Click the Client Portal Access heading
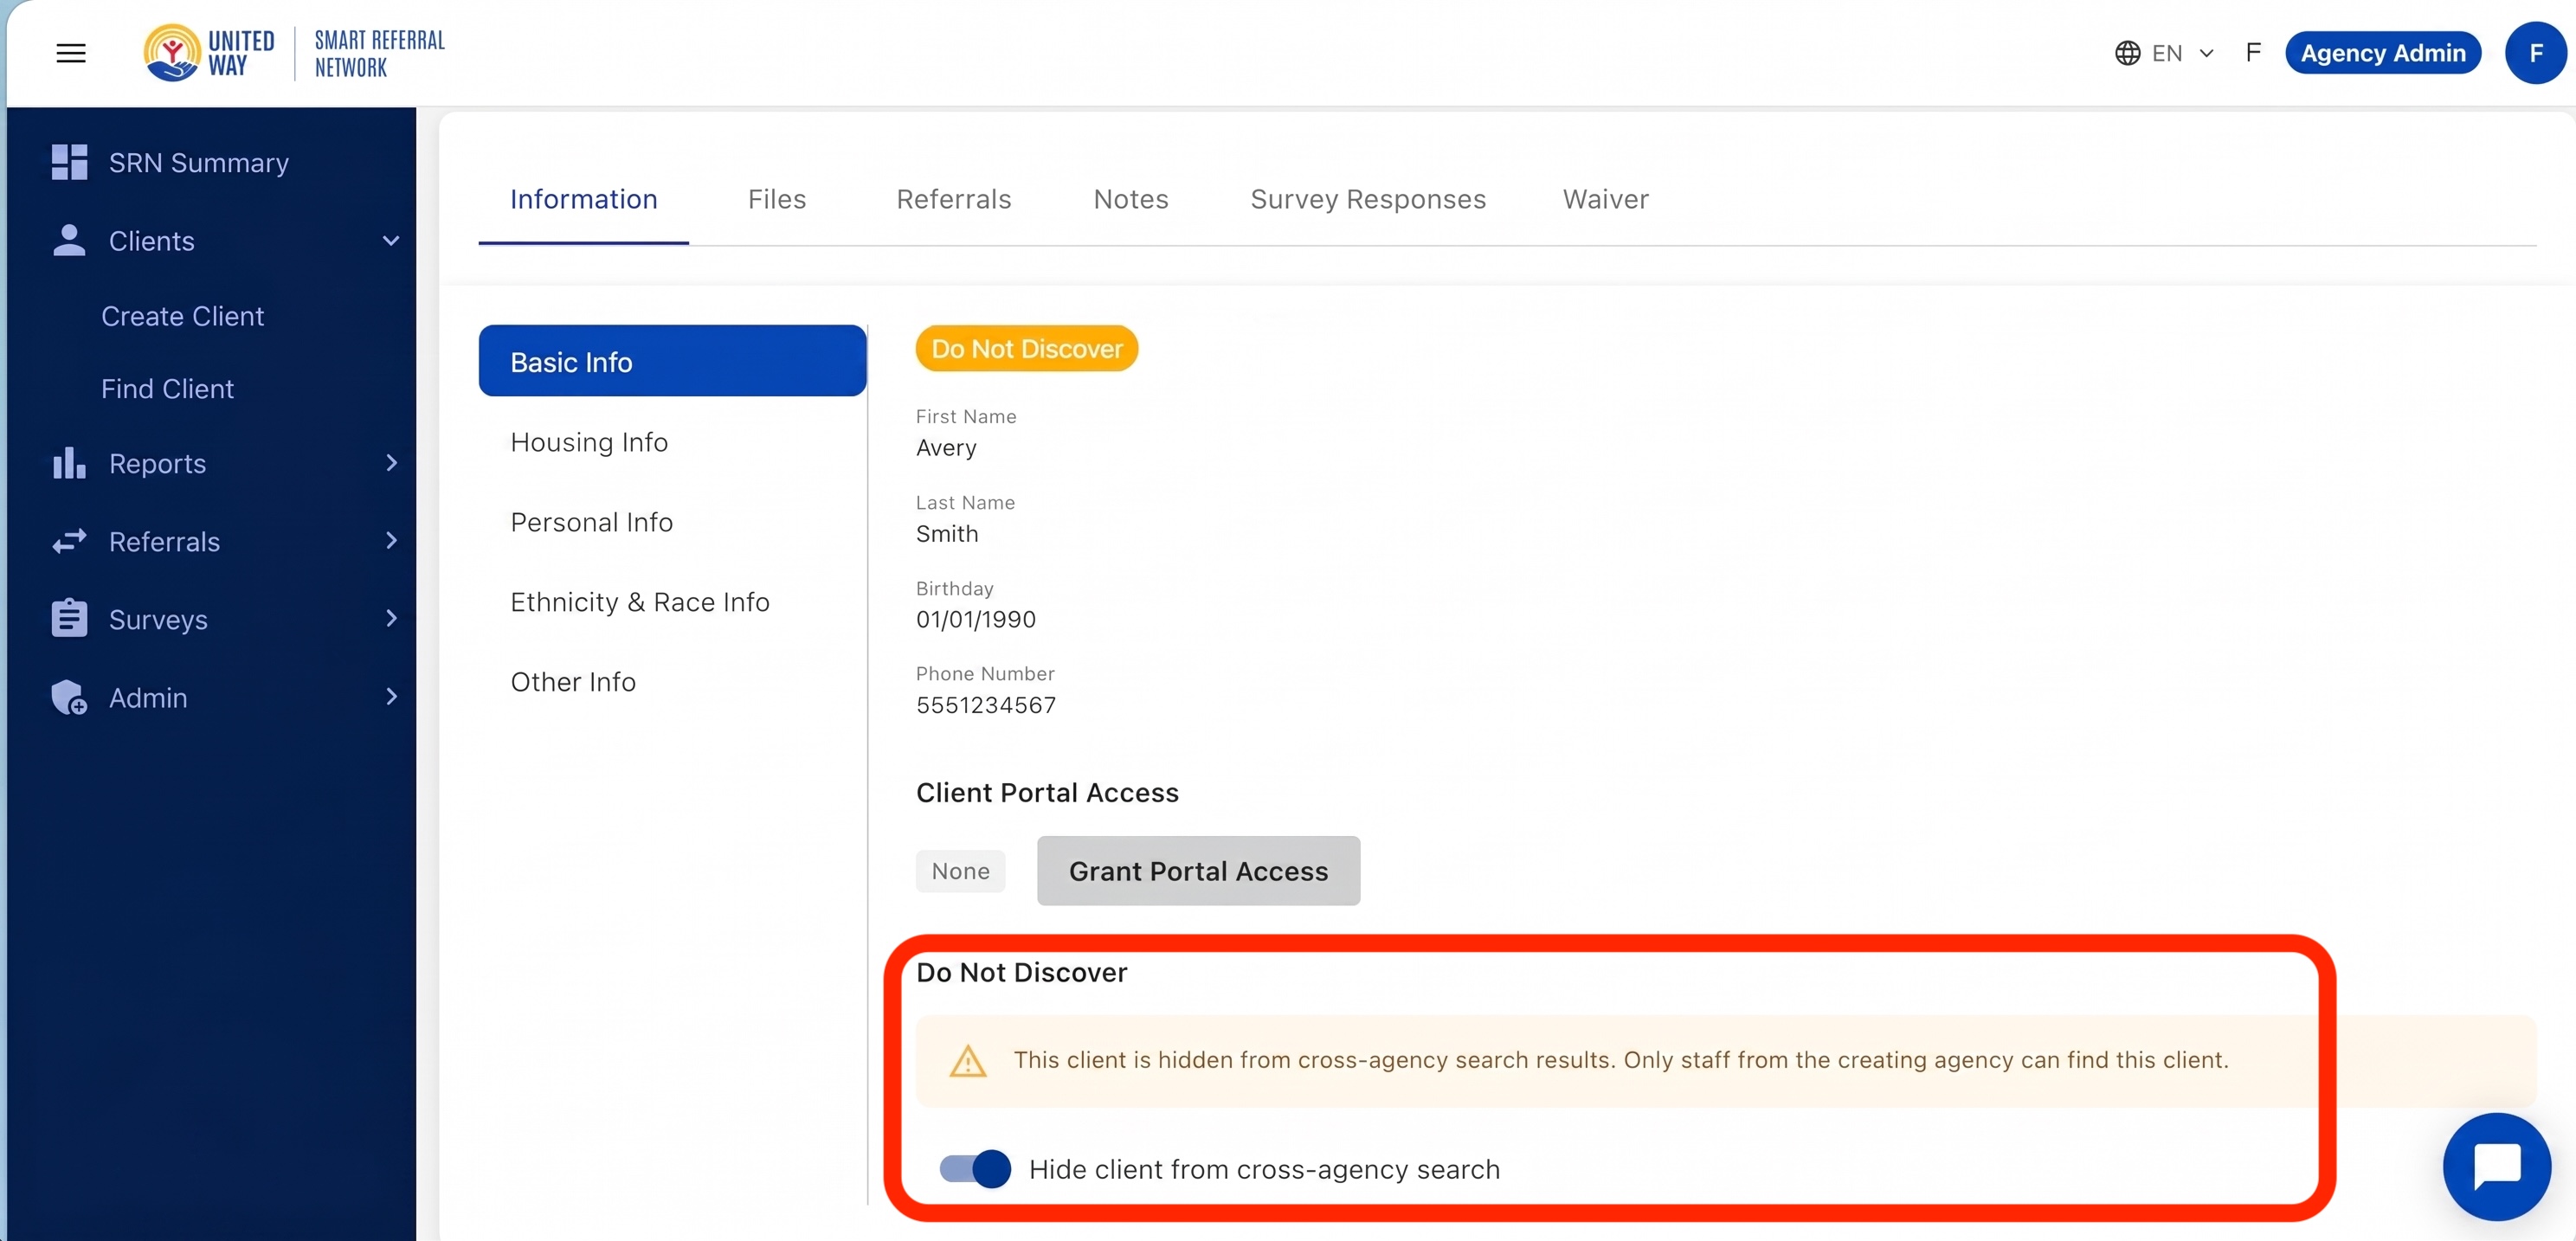Image resolution: width=2576 pixels, height=1241 pixels. (1047, 792)
